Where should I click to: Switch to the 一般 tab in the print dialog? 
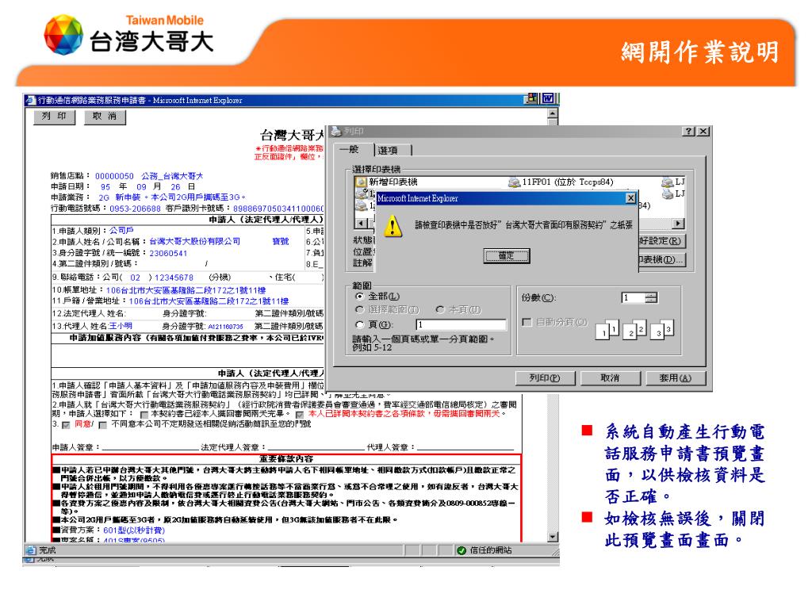(x=350, y=149)
